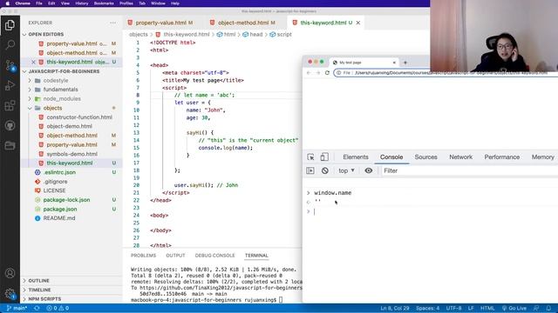Expand the codestyle folder
Image resolution: width=558 pixels, height=313 pixels.
(56, 81)
